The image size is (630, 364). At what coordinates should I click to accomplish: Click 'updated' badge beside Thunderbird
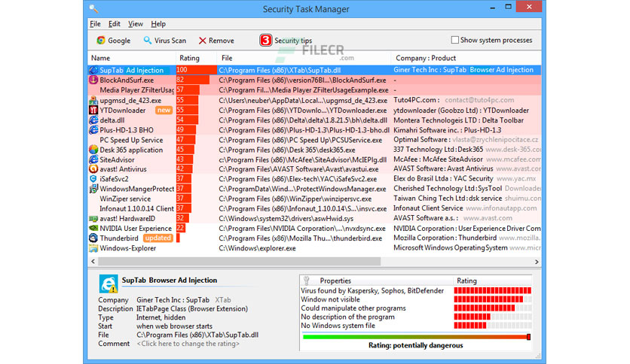158,238
